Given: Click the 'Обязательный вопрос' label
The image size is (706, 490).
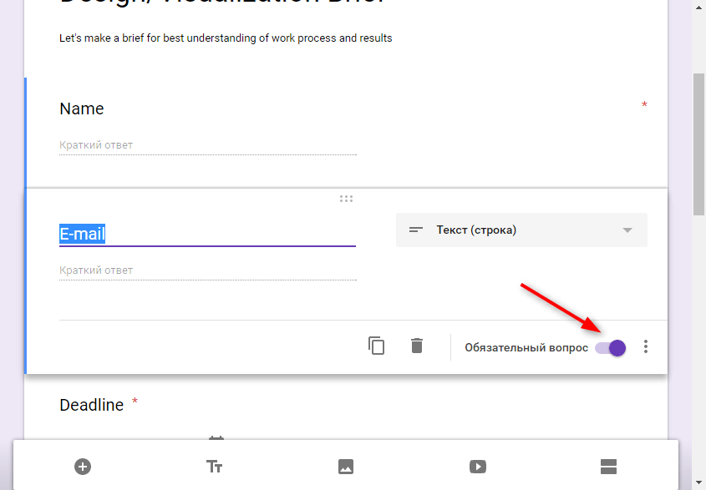Looking at the screenshot, I should tap(526, 348).
